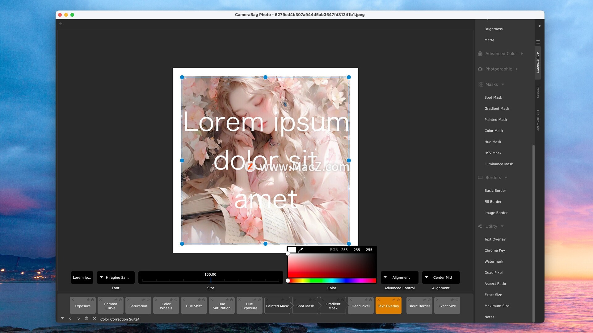Click the Lorem ip... text input field
Image resolution: width=593 pixels, height=333 pixels.
[82, 277]
